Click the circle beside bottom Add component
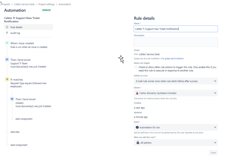The image size is (232, 156). coord(7,145)
